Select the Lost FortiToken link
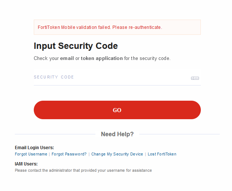 pos(162,154)
